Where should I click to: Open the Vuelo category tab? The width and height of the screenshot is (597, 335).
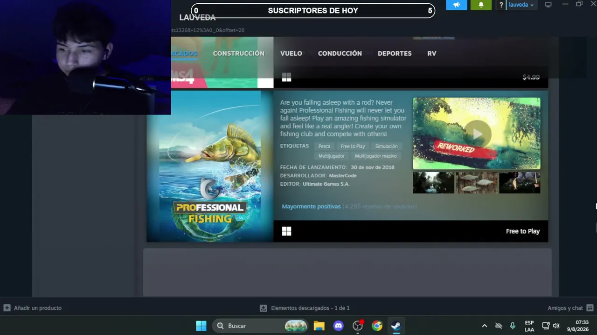click(x=291, y=54)
